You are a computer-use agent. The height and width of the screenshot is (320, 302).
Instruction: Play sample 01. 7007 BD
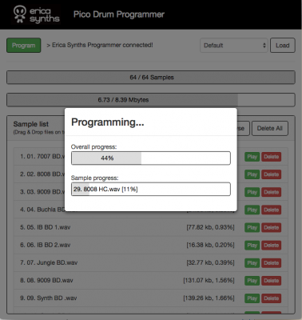[252, 157]
